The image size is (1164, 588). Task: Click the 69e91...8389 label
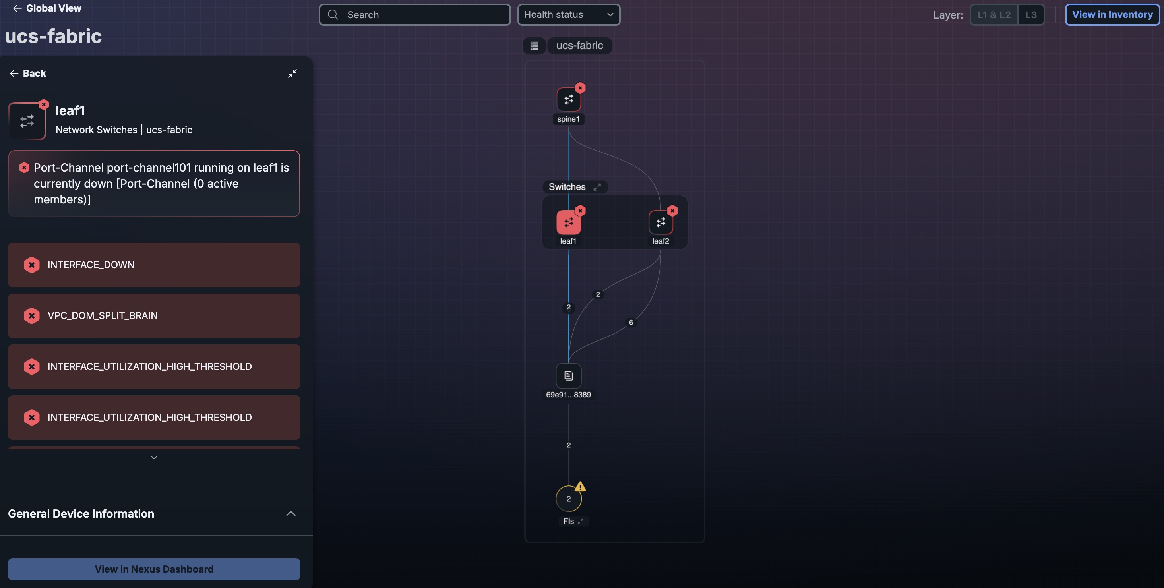point(568,395)
